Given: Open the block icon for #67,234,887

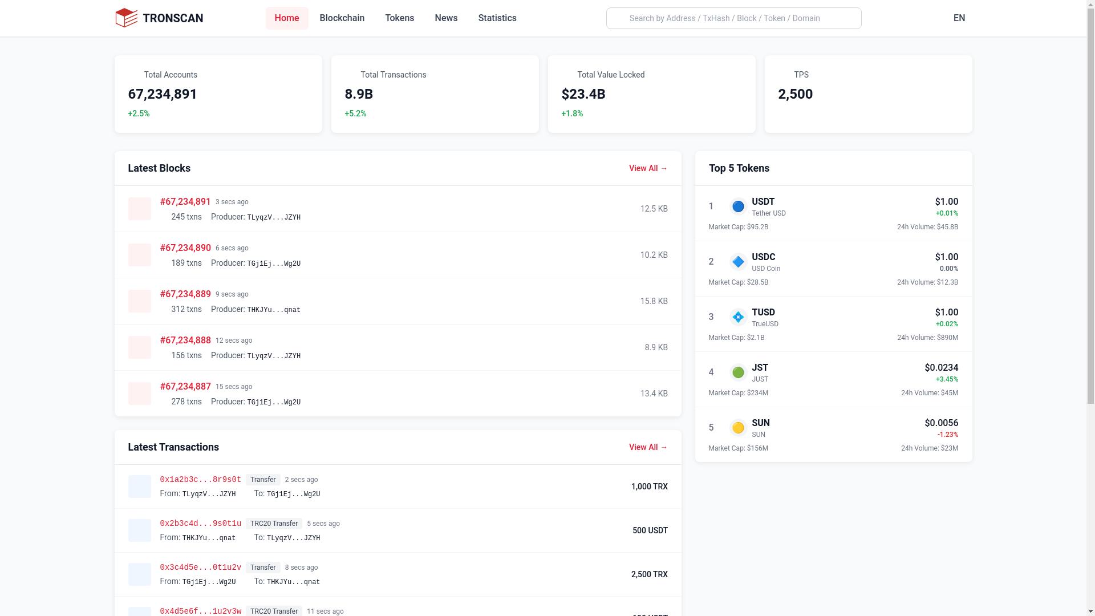Looking at the screenshot, I should [139, 394].
